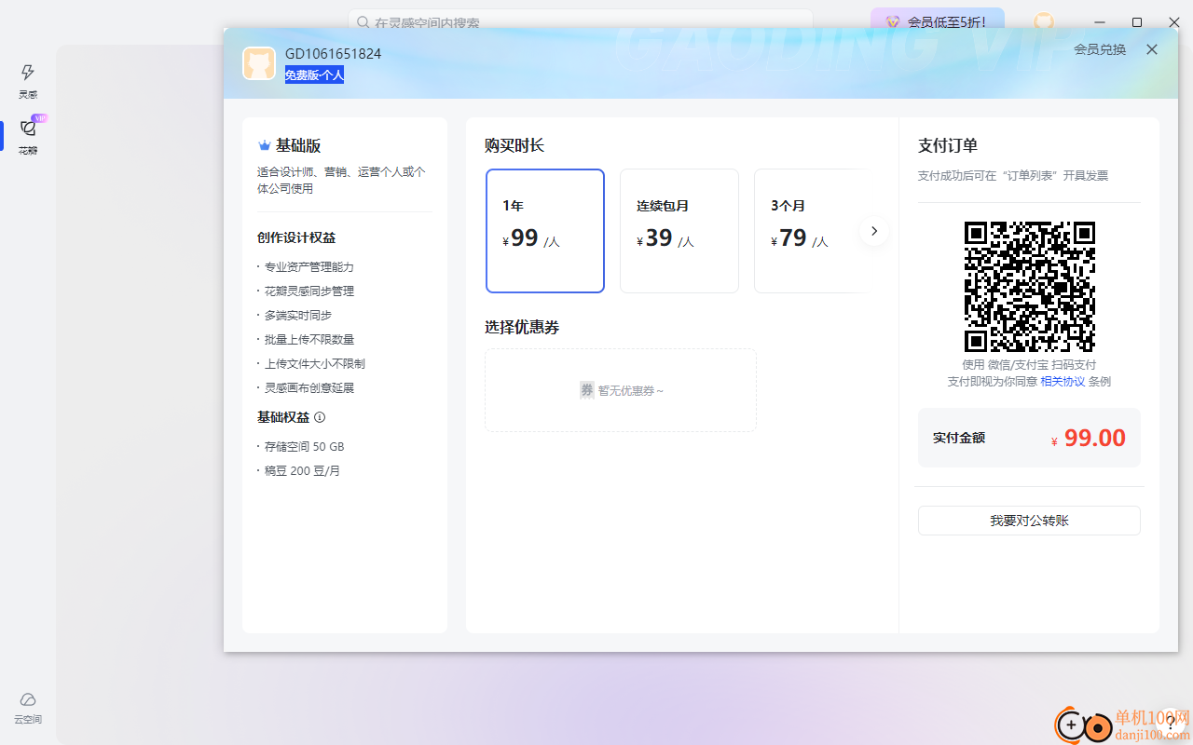
Task: Click 批量上传不限数量 text
Action: 309,340
